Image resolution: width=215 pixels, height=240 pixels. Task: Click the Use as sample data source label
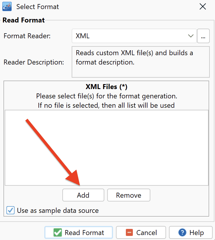coord(58,211)
